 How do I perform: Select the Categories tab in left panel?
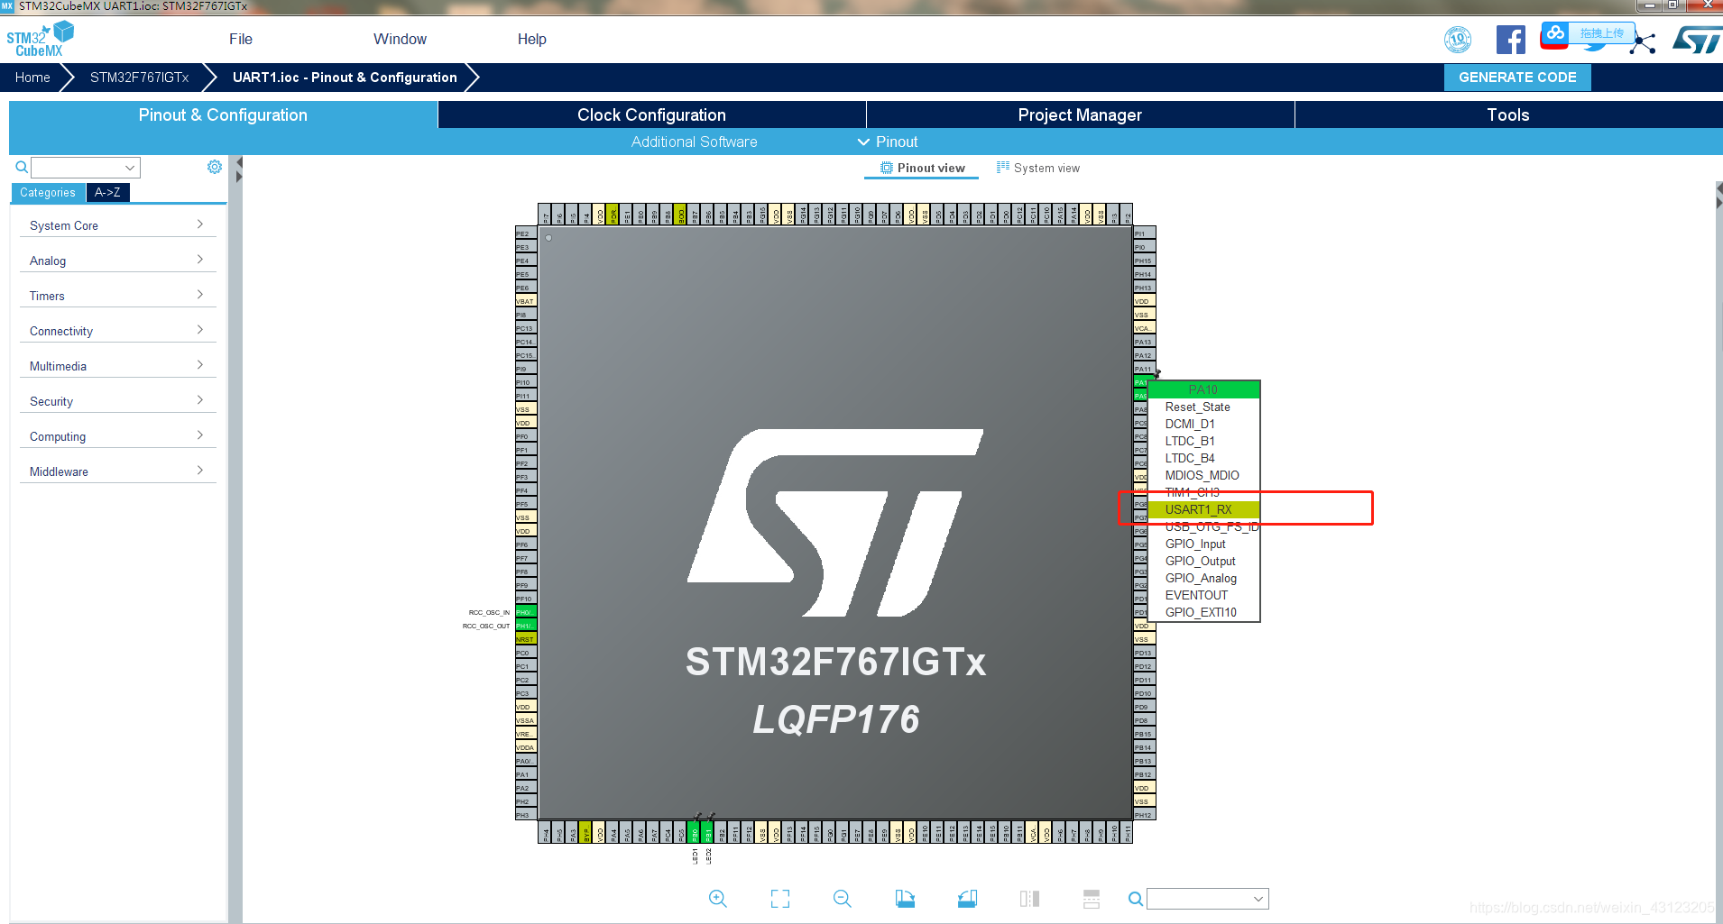48,192
